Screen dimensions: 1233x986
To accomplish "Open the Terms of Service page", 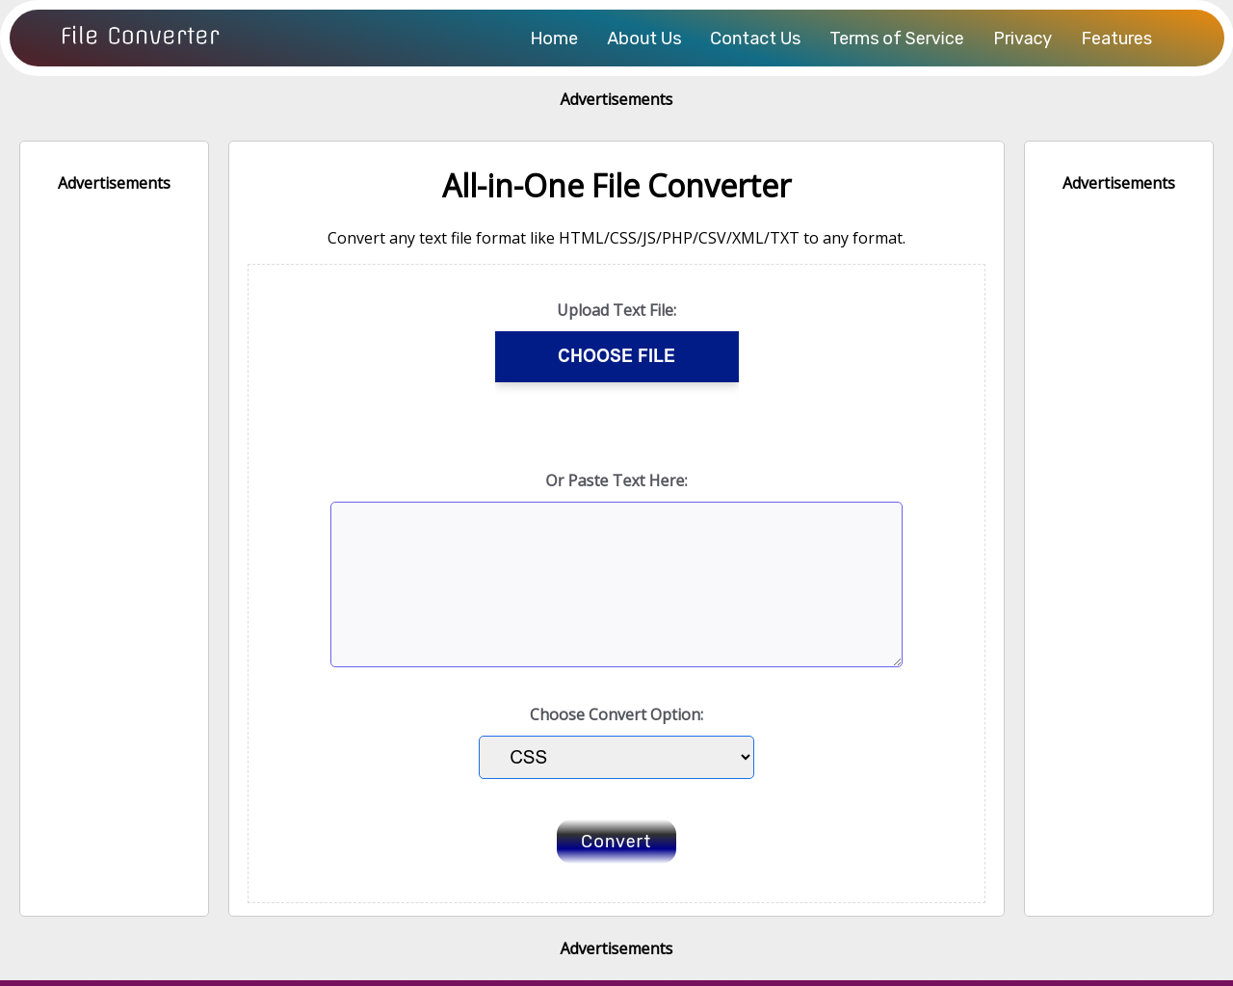I will point(896,39).
